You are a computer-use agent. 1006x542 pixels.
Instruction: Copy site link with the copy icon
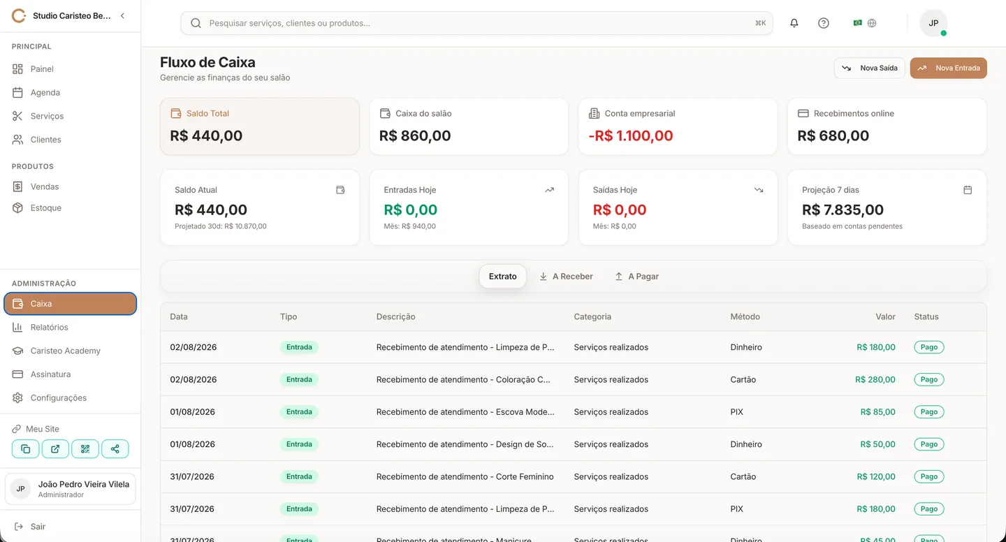[25, 449]
